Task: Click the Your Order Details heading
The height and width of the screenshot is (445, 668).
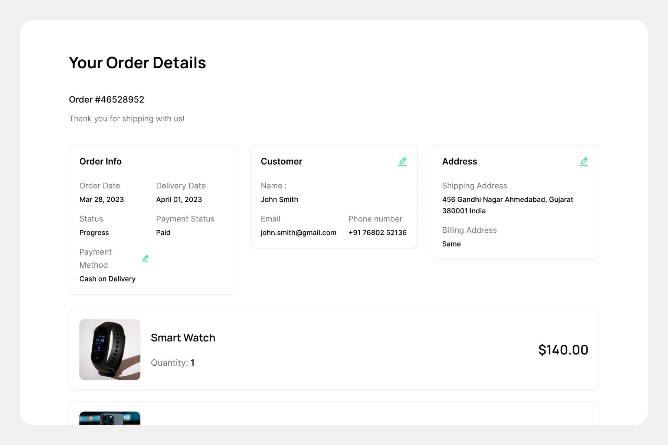Action: click(x=137, y=63)
